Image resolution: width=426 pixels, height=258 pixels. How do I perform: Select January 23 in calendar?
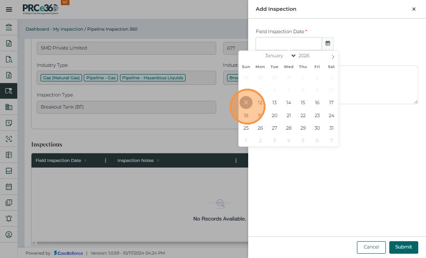click(x=317, y=115)
